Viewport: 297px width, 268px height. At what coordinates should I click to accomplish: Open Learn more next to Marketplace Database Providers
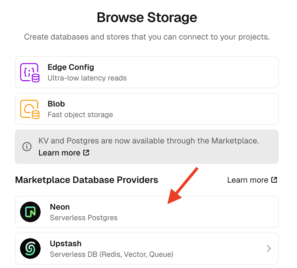point(248,180)
